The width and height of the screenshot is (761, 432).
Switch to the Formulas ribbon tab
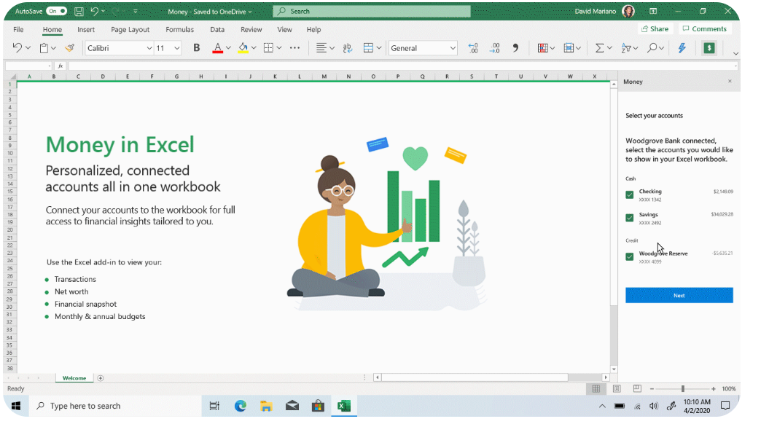[179, 30]
